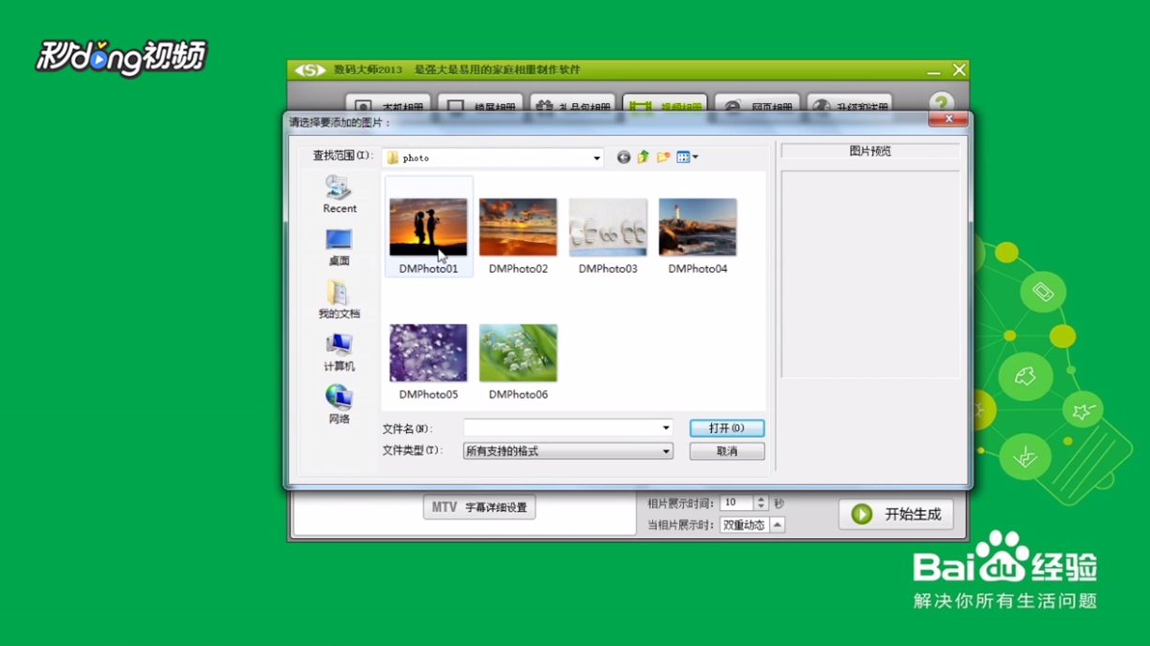The image size is (1150, 646).
Task: Close the 数码大师2013 main window
Action: [x=959, y=70]
